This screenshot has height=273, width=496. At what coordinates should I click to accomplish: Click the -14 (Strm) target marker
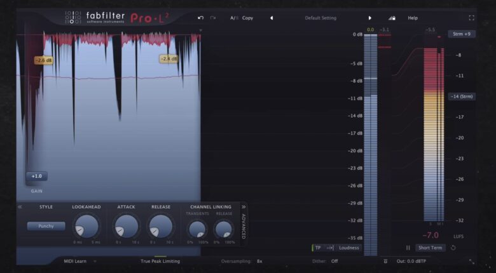tap(462, 97)
